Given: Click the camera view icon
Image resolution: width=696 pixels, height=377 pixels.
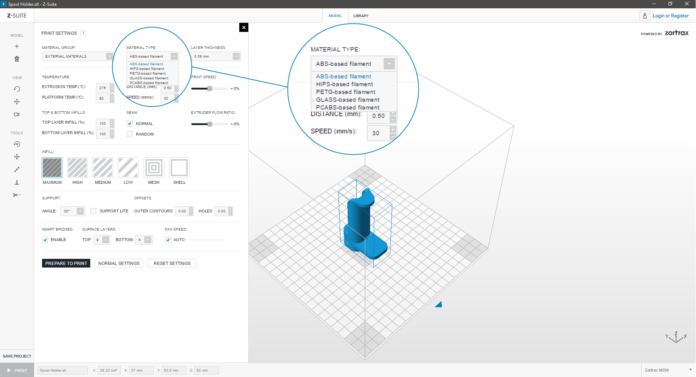Looking at the screenshot, I should pos(17,115).
